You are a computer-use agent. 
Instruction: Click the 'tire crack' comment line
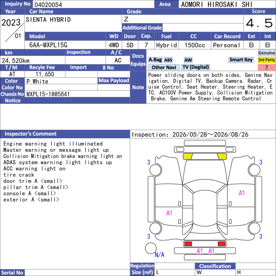(19, 175)
